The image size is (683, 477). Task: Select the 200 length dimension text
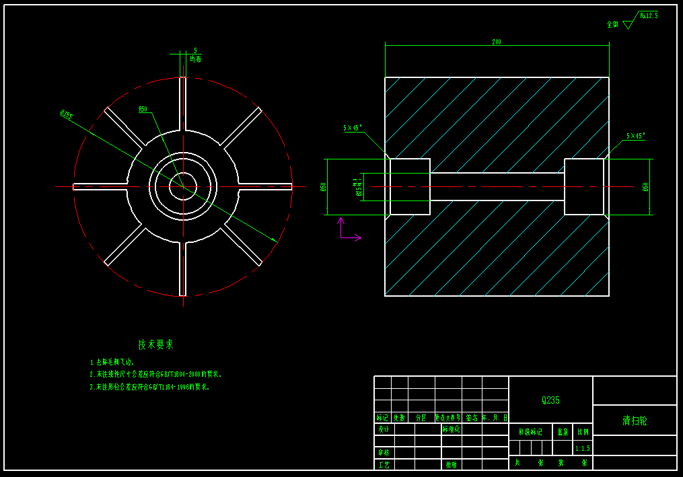[x=497, y=42]
